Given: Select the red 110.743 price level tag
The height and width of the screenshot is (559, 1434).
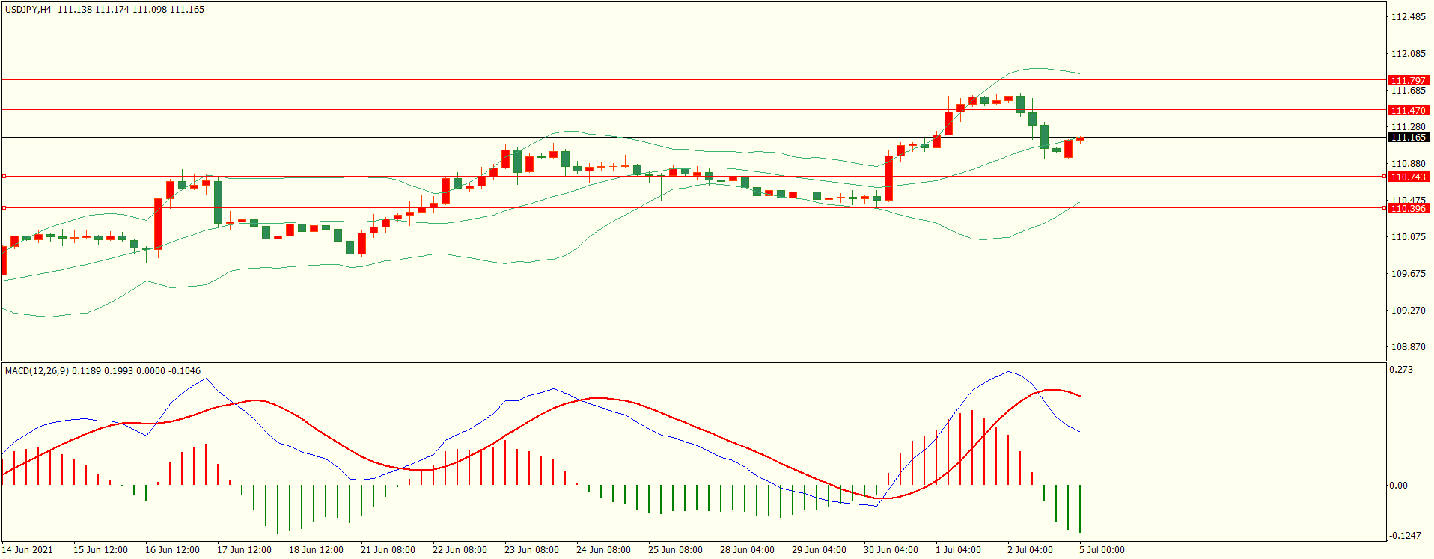Looking at the screenshot, I should tap(1408, 177).
